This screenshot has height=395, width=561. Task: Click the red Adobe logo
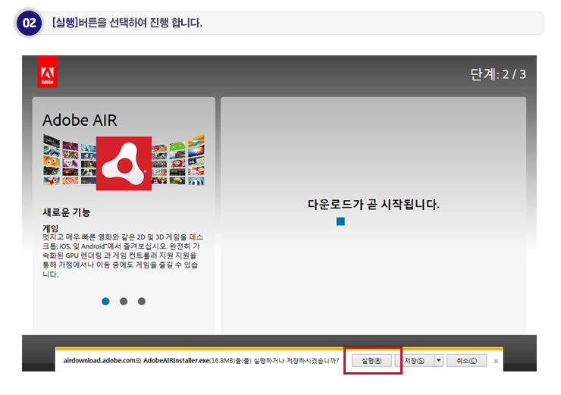[x=48, y=71]
